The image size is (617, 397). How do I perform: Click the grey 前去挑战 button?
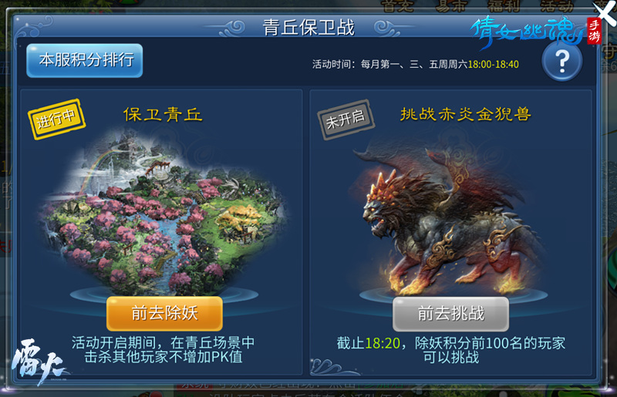coord(450,314)
